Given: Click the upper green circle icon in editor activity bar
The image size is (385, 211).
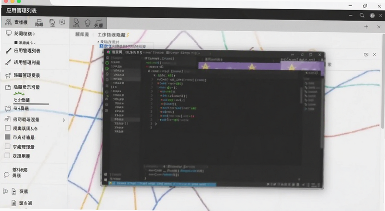Looking at the screenshot, I should pyautogui.click(x=107, y=63).
